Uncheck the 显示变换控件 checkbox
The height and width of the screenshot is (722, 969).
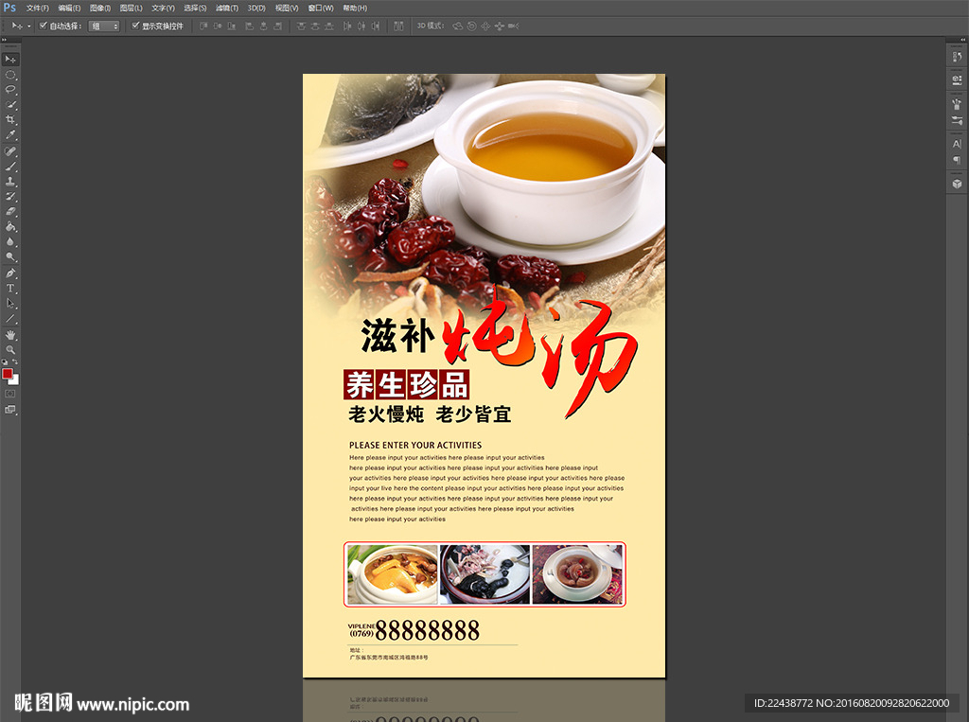click(x=135, y=26)
